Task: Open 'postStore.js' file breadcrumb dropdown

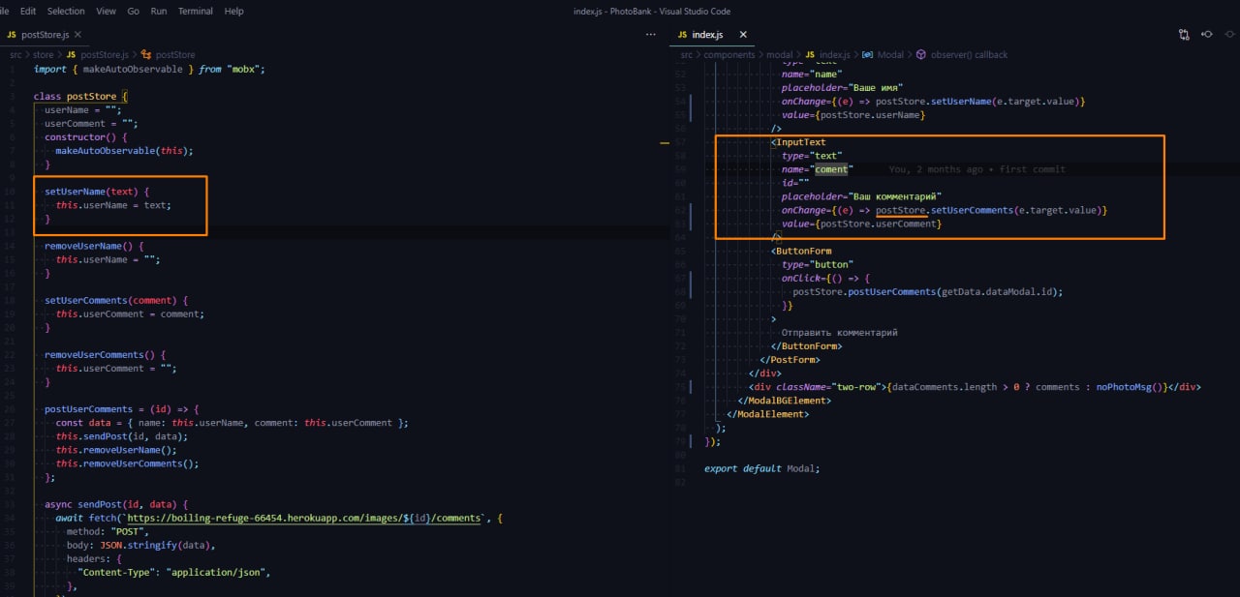Action: (x=104, y=55)
